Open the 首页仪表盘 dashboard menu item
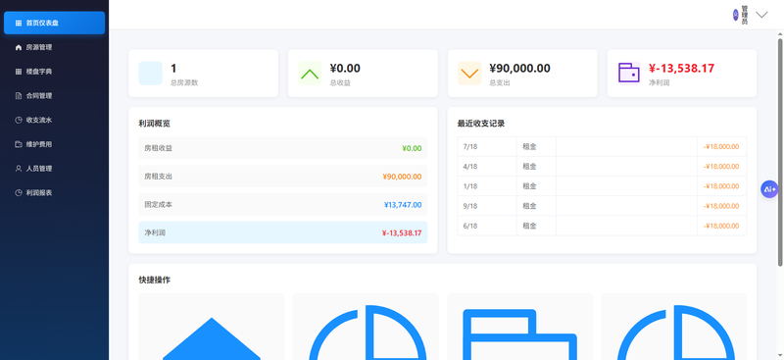This screenshot has width=784, height=360. click(54, 23)
